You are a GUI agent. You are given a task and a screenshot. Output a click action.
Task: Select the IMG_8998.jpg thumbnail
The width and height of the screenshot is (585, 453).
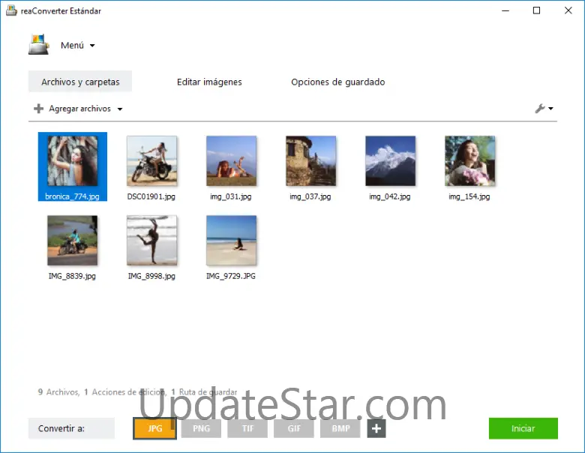151,240
